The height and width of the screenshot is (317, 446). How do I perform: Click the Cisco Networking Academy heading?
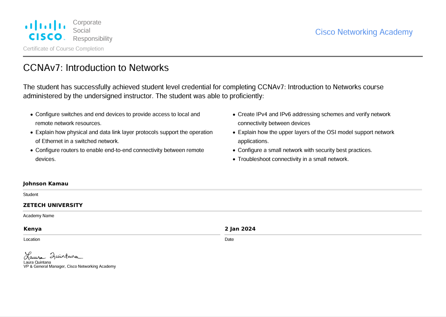(x=363, y=32)
